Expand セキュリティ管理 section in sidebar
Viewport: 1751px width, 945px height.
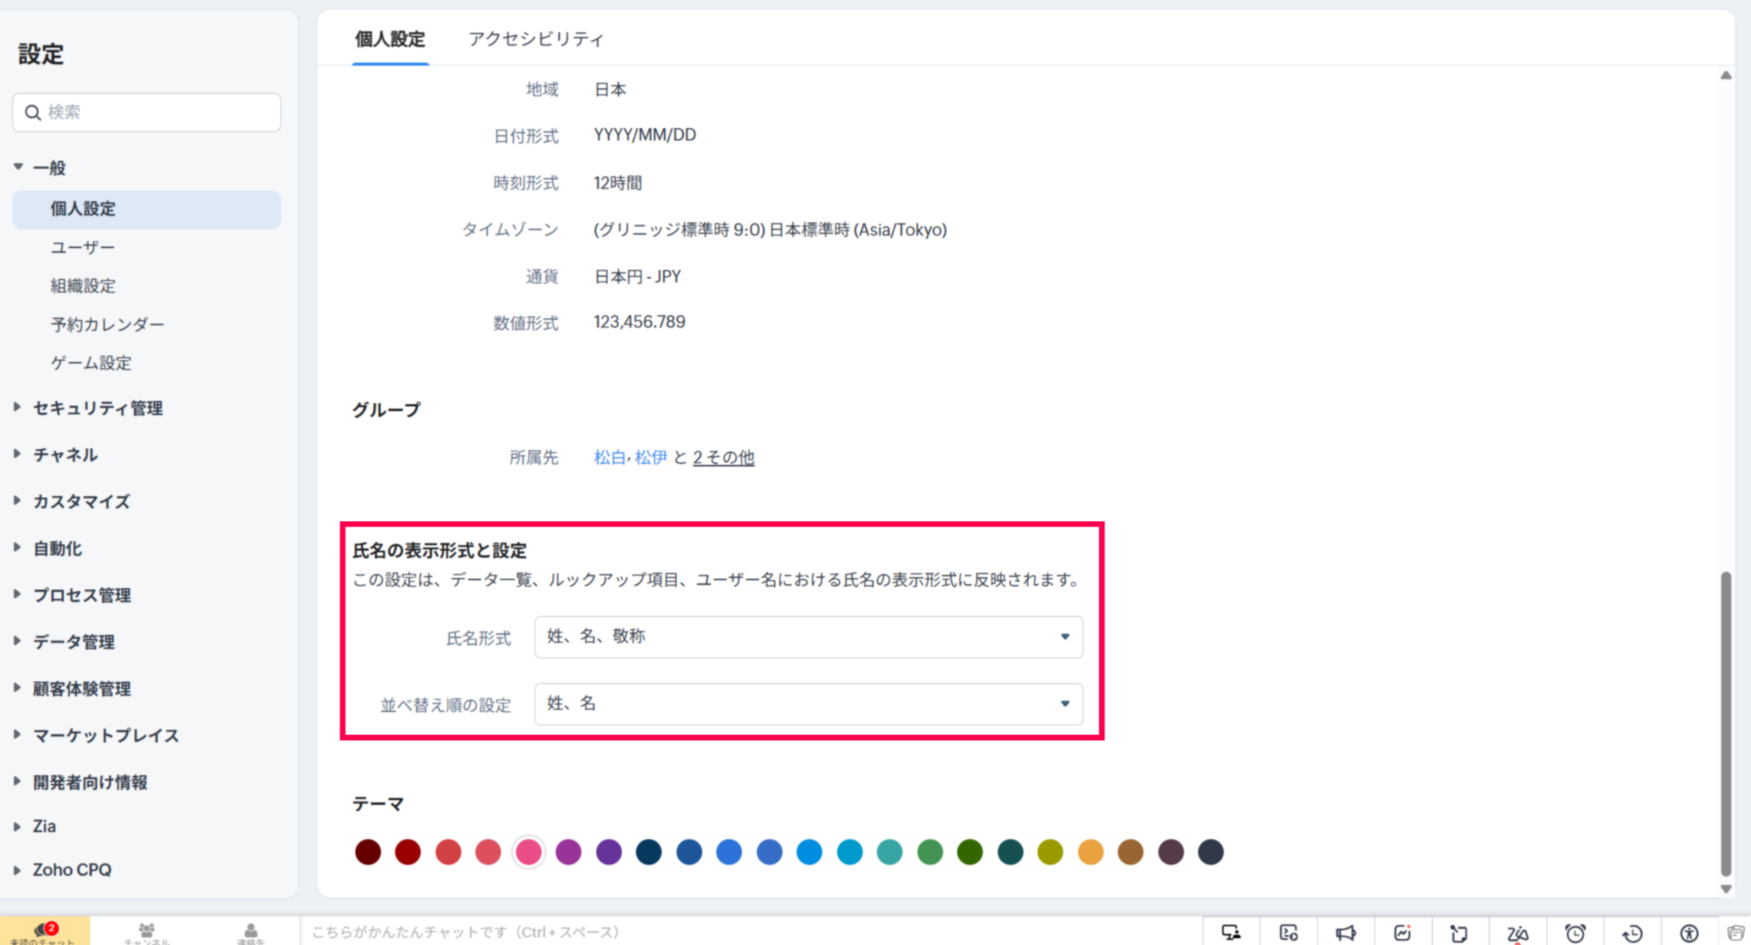tap(97, 408)
